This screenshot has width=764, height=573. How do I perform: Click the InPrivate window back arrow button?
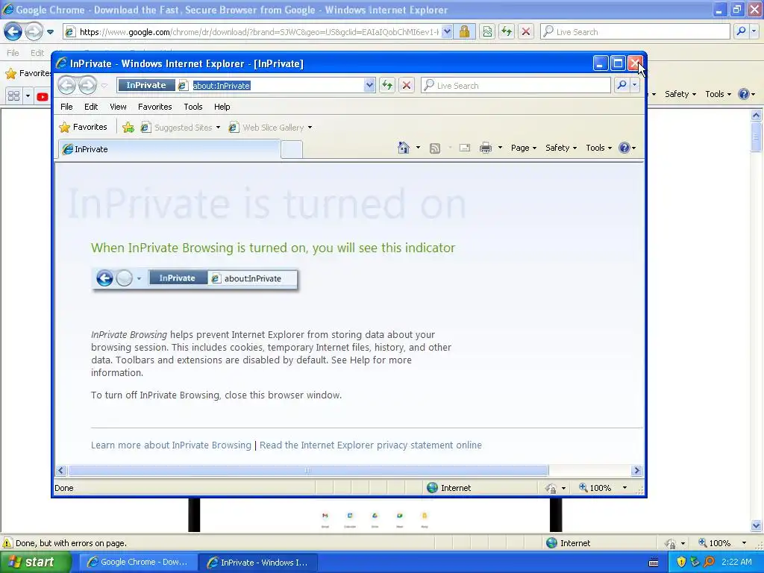coord(67,85)
